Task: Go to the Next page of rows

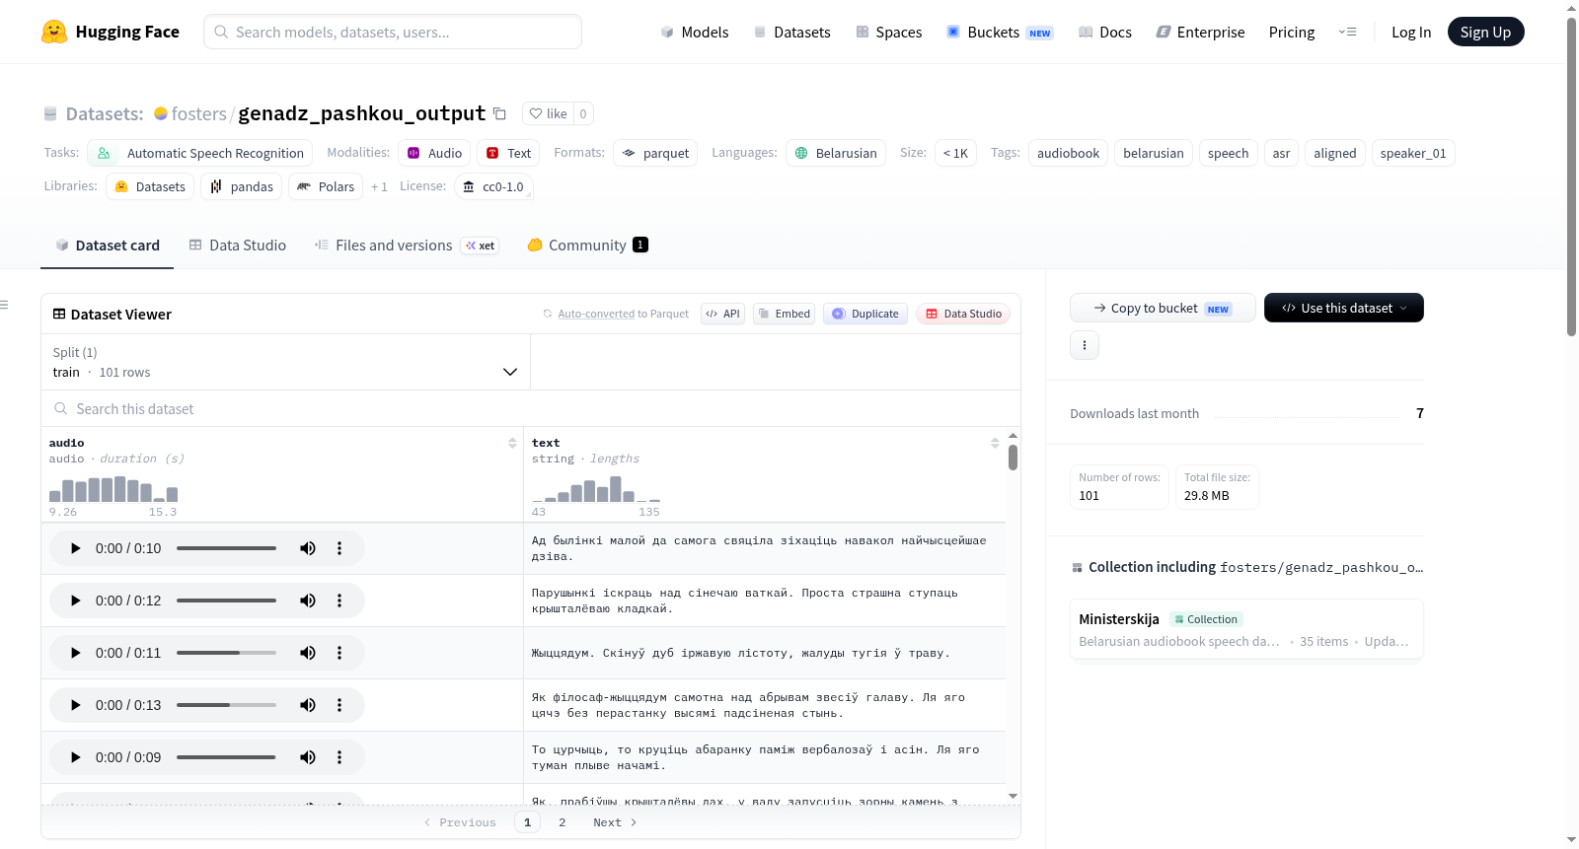Action: [x=615, y=822]
